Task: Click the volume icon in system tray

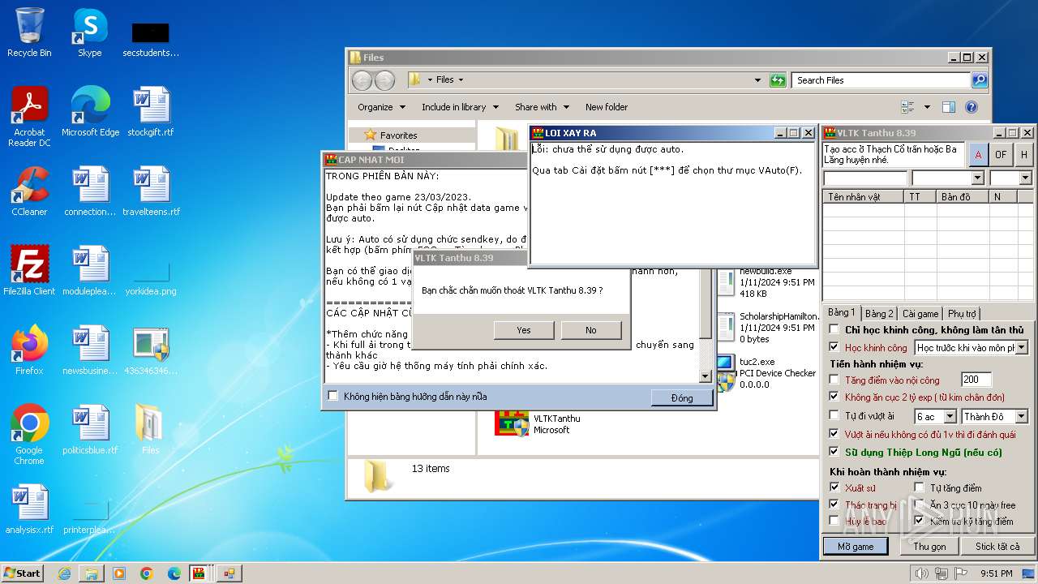Action: (x=921, y=573)
